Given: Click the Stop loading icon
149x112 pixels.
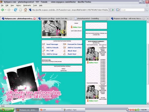Looking at the screenshot, I should (x=21, y=10).
